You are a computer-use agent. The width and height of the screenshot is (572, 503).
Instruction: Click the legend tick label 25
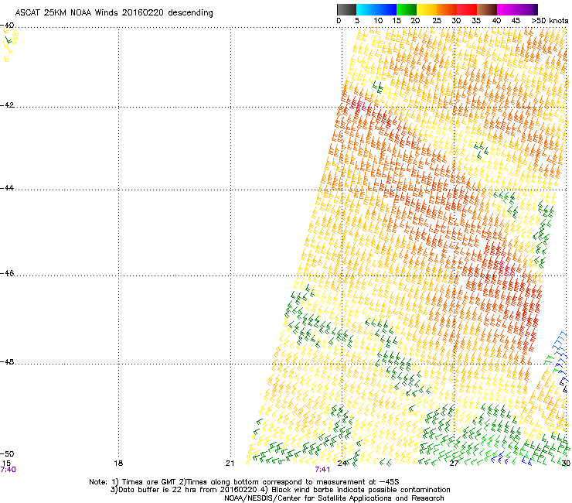(x=437, y=20)
